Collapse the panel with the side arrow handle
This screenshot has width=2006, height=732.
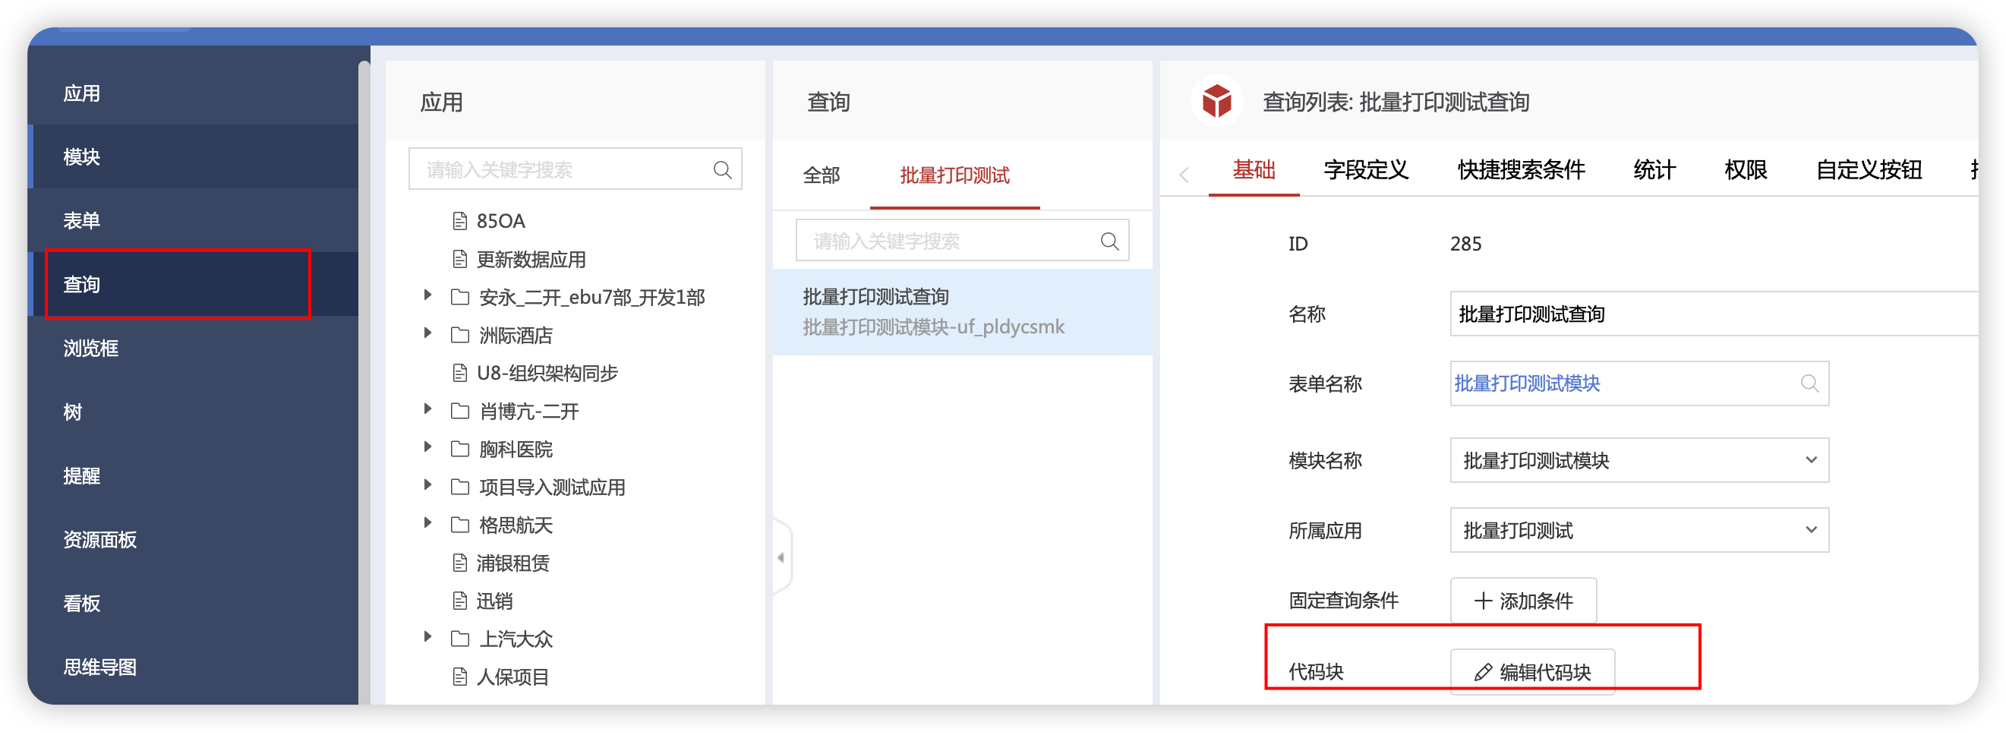[x=781, y=557]
